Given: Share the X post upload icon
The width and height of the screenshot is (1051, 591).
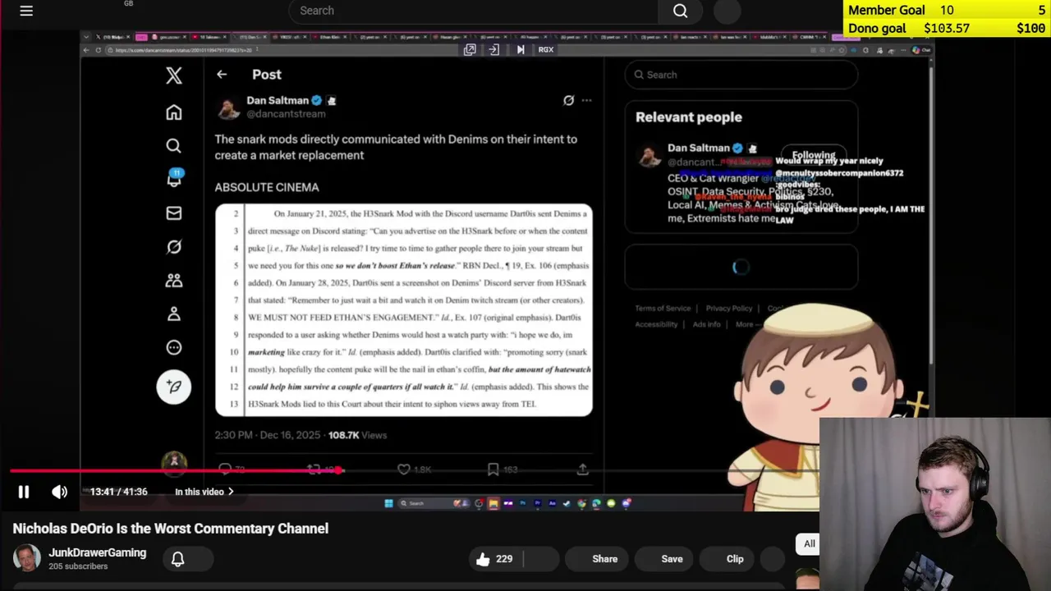Looking at the screenshot, I should point(582,470).
